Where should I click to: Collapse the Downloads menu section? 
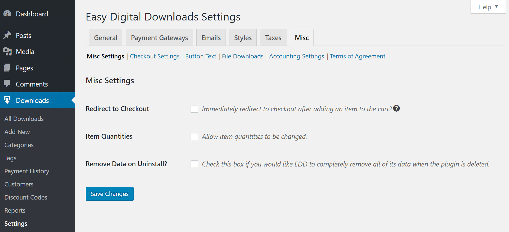coord(33,100)
